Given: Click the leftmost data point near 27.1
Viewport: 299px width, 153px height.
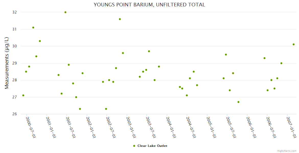Looking at the screenshot, I should [23, 95].
